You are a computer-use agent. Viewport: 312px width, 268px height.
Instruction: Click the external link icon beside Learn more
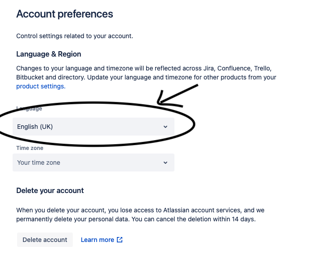click(120, 240)
